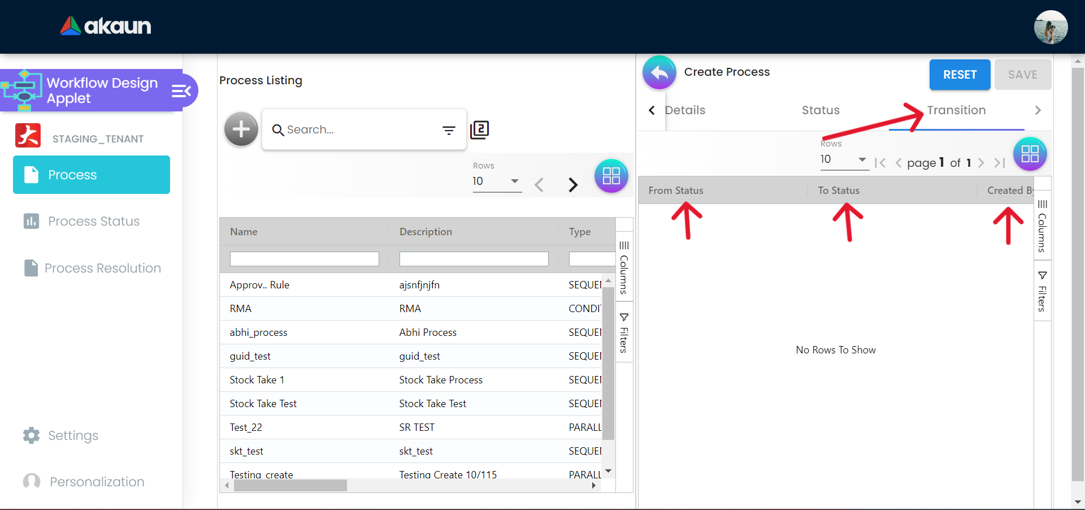Open grid view button in Transition panel
1085x510 pixels.
[x=1030, y=154]
